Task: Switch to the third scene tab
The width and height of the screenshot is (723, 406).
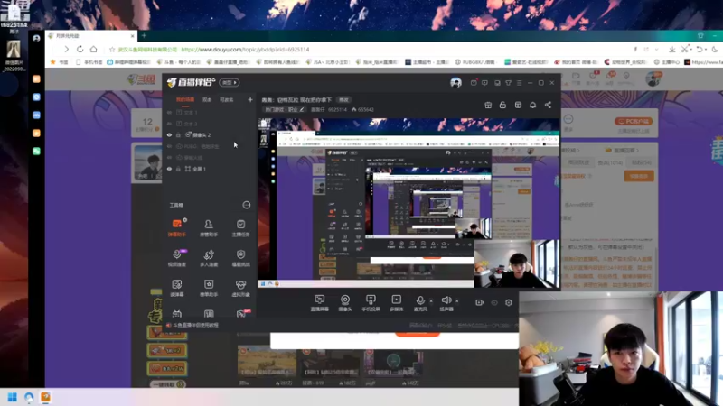Action: [x=227, y=99]
